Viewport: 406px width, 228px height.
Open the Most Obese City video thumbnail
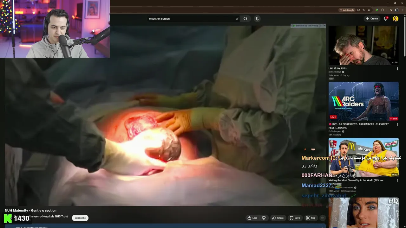coord(363,158)
